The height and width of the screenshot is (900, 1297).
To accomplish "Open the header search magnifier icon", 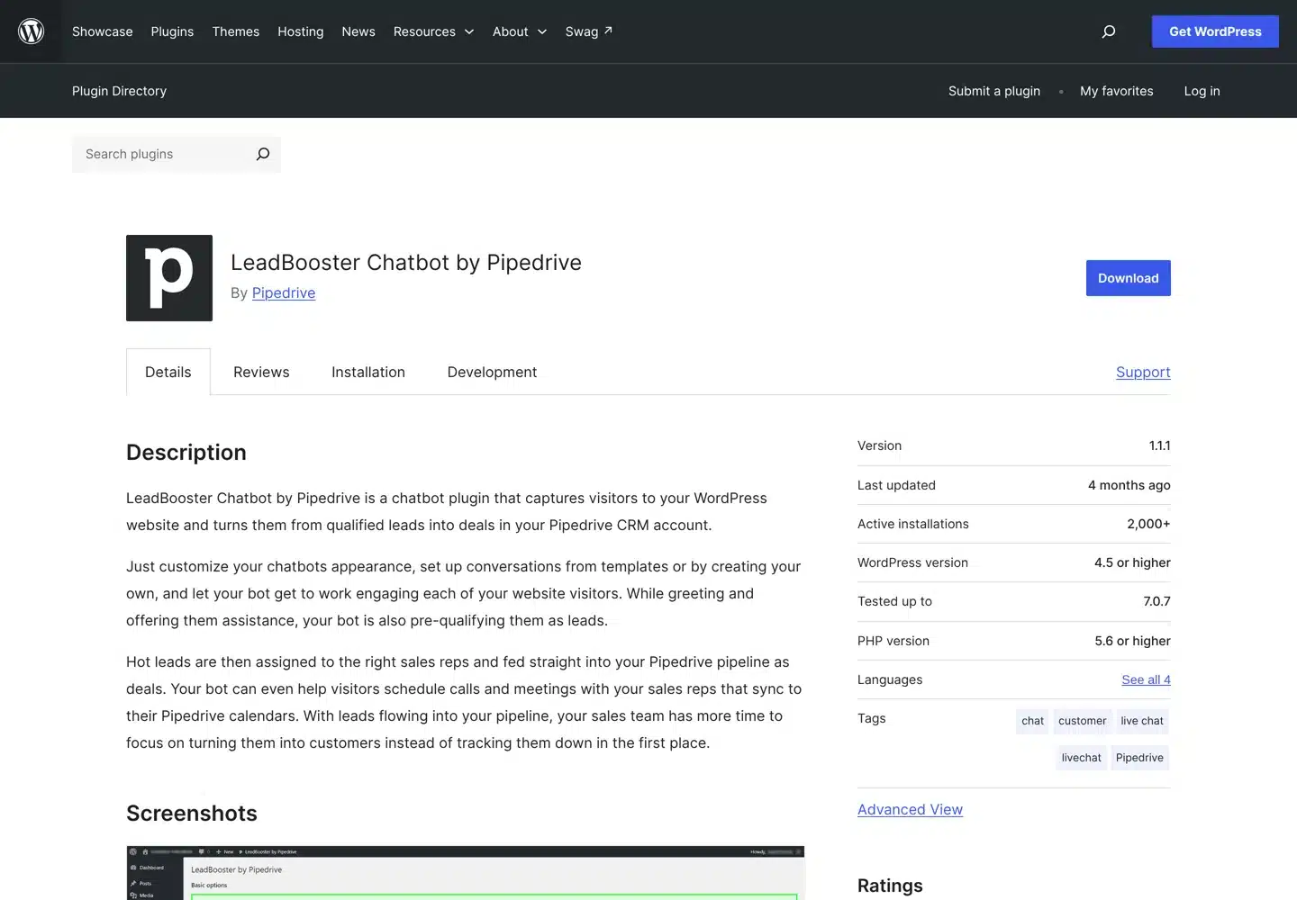I will (1109, 31).
